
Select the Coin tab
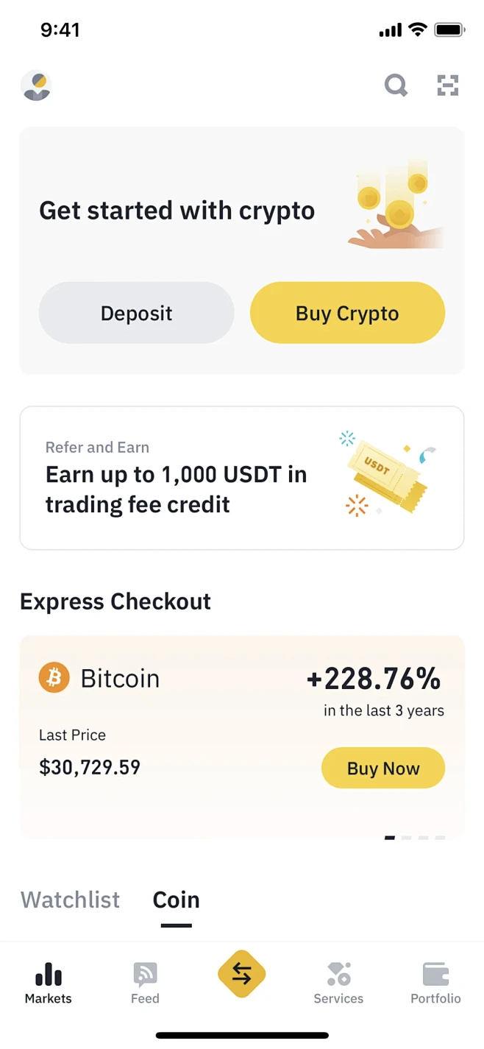point(176,900)
